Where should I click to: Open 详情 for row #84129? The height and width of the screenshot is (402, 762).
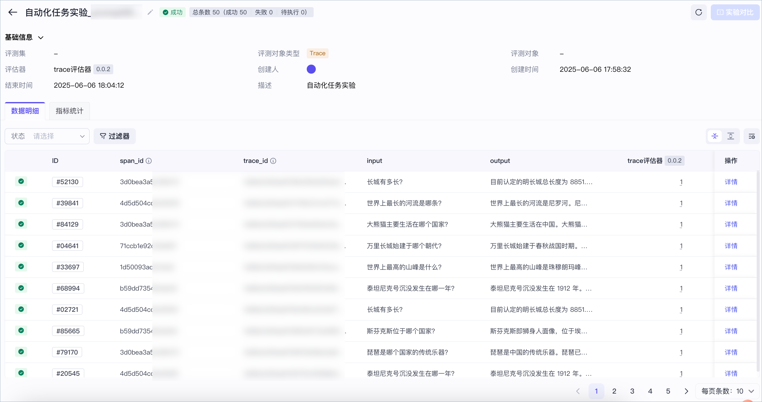(x=731, y=224)
